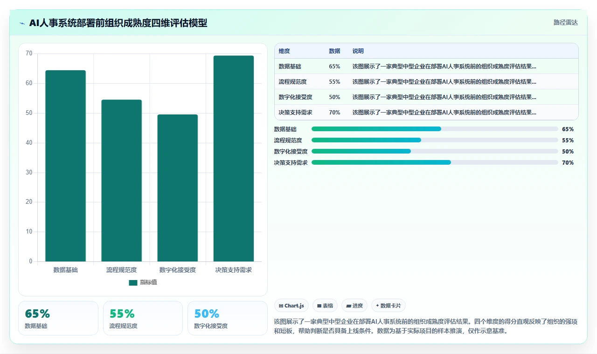Click the description text in the 数据基础 row
Image resolution: width=597 pixels, height=354 pixels.
[444, 67]
